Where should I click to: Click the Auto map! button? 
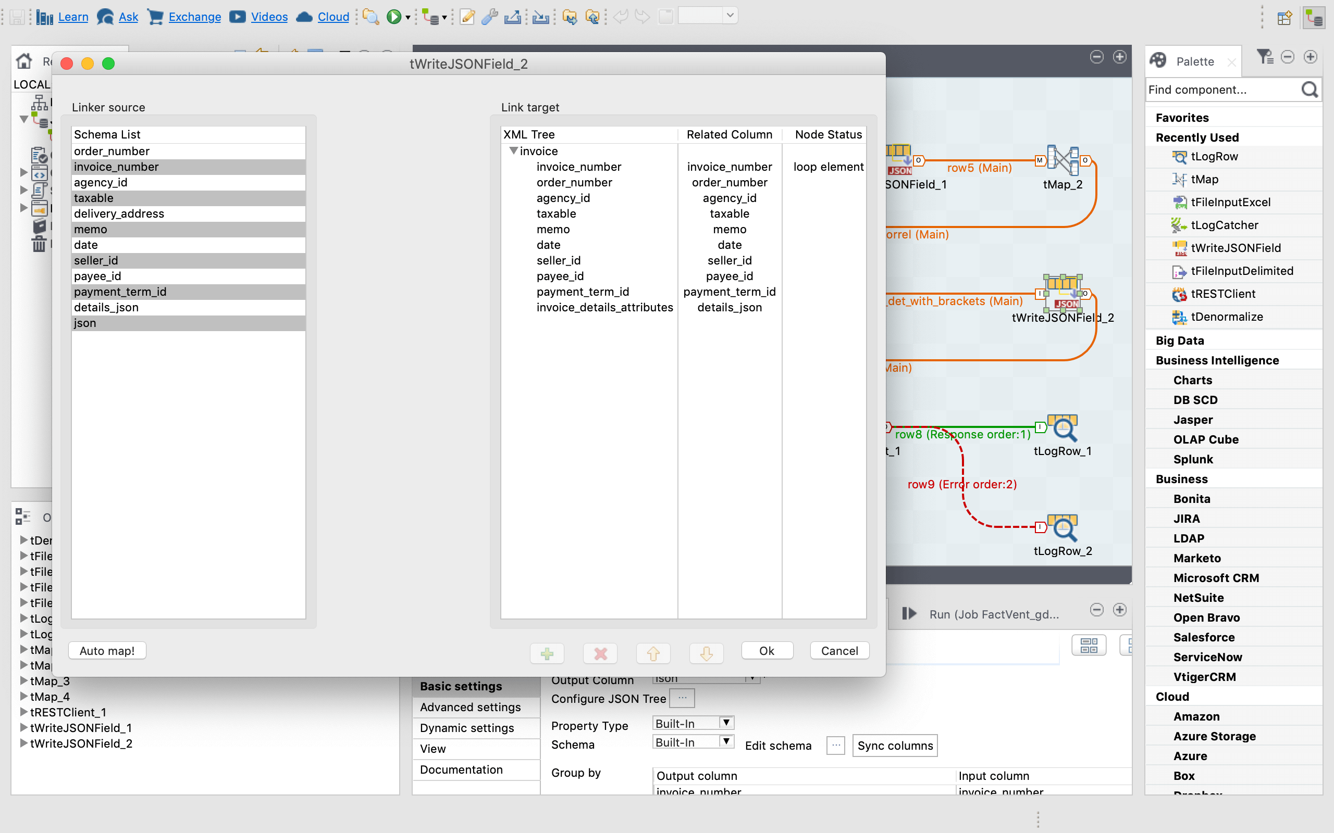pyautogui.click(x=107, y=651)
